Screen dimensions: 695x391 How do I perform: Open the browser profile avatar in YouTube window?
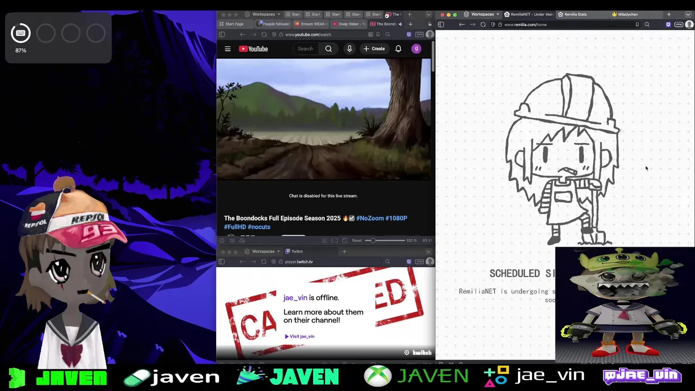(430, 35)
